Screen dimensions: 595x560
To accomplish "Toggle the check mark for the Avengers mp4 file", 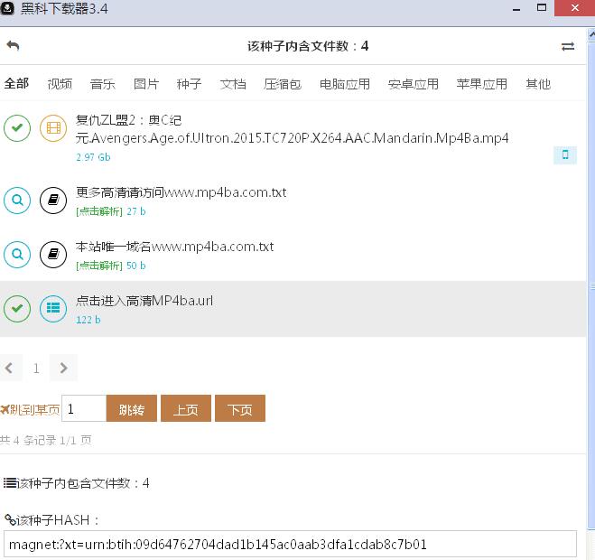I will pyautogui.click(x=17, y=128).
